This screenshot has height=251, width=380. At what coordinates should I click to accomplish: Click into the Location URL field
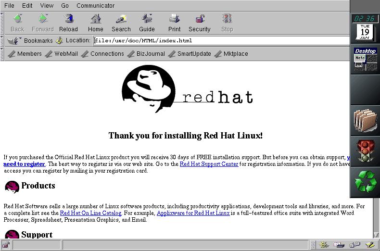(221, 40)
